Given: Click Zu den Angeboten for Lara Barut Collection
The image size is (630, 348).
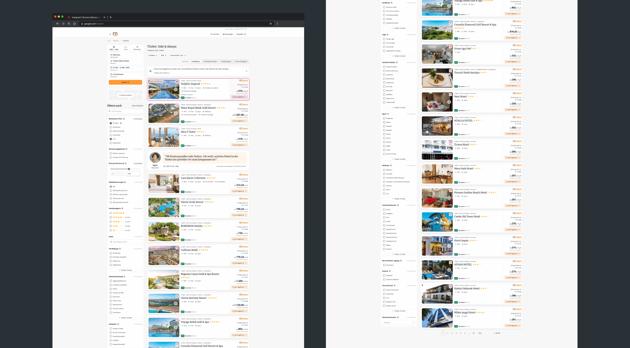Looking at the screenshot, I should click(x=239, y=191).
